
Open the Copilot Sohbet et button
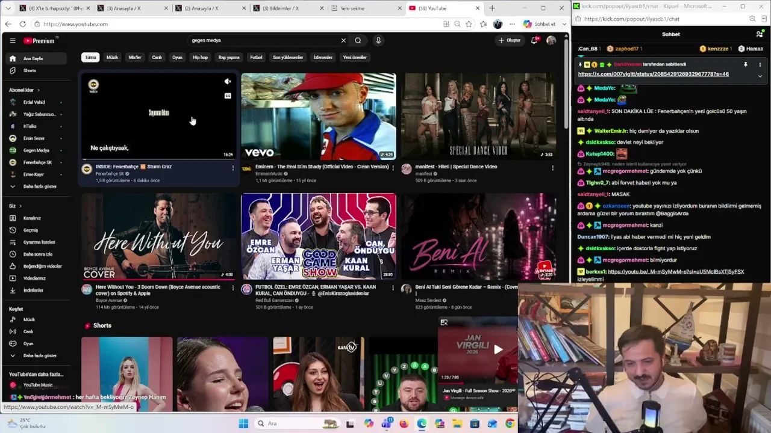click(540, 24)
